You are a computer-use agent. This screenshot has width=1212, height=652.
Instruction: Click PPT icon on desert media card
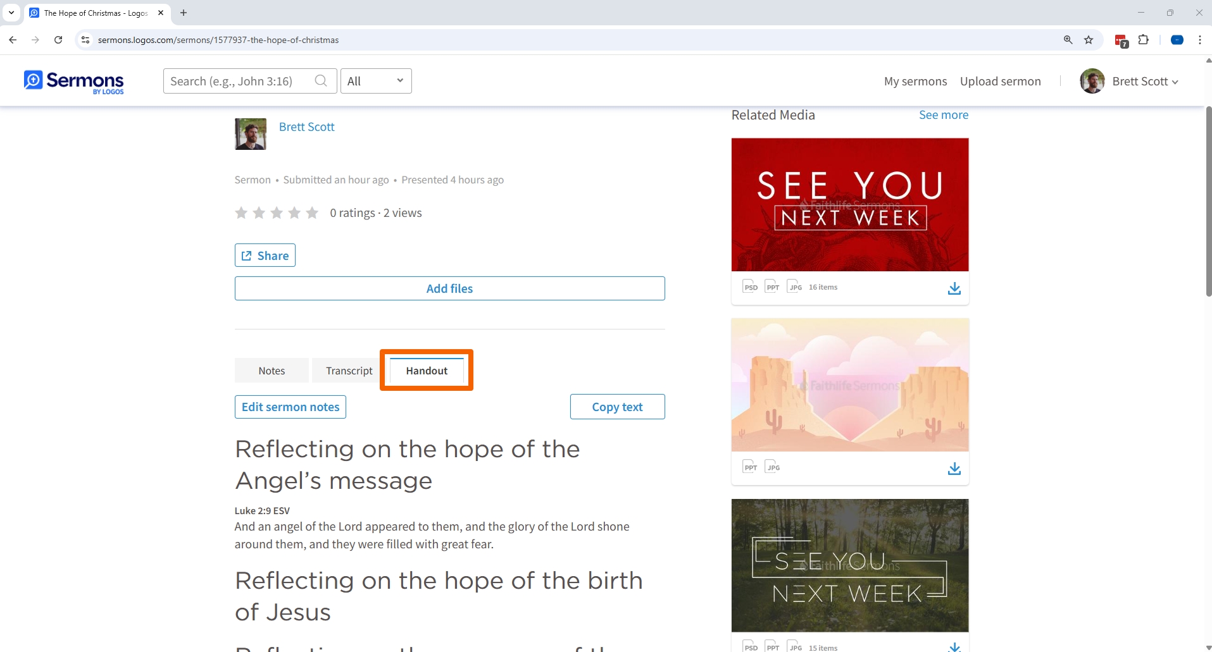point(750,467)
